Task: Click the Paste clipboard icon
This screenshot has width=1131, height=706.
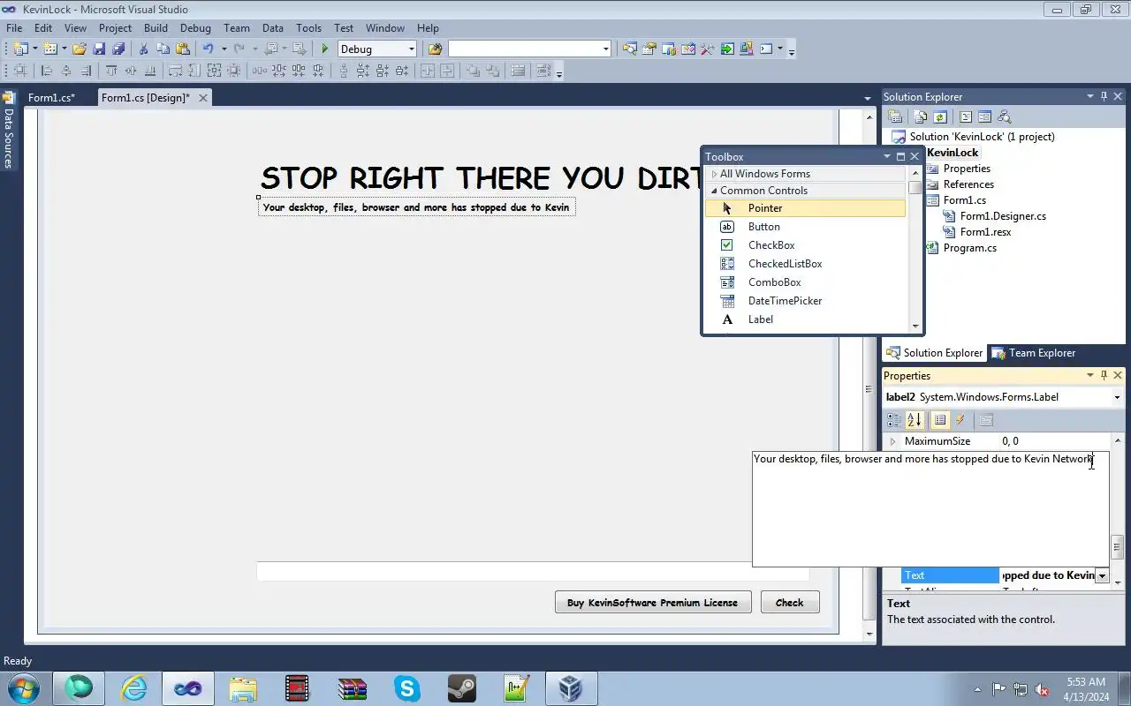Action: [182, 49]
